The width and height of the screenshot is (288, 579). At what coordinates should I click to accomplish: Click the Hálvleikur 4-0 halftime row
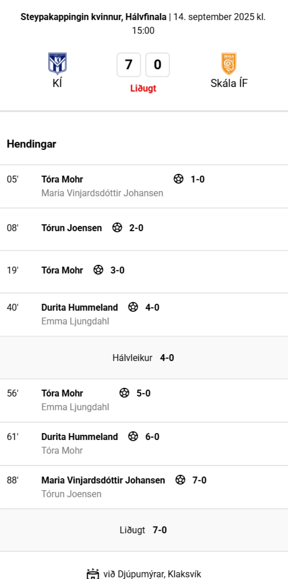pos(144,358)
